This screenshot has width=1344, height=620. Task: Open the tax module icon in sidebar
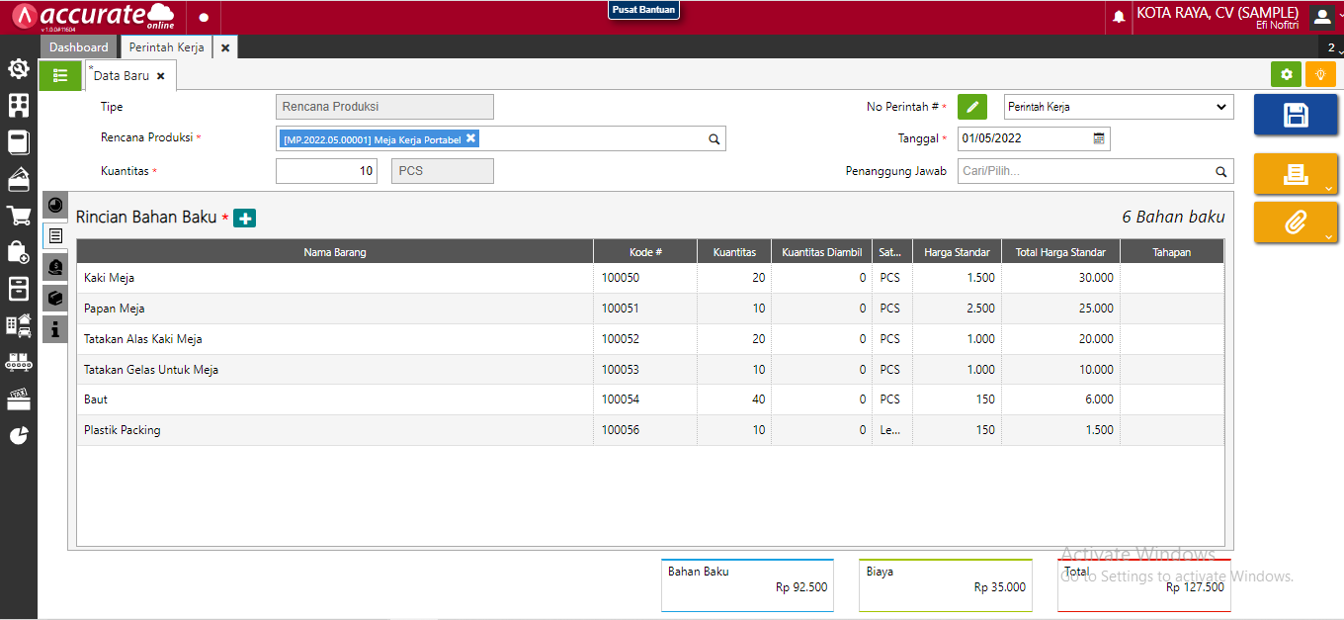coord(18,399)
